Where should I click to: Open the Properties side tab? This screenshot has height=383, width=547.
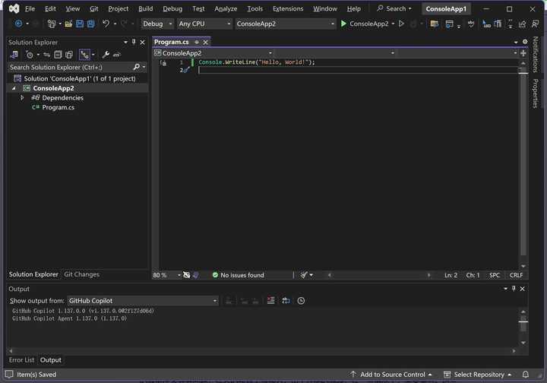[536, 93]
